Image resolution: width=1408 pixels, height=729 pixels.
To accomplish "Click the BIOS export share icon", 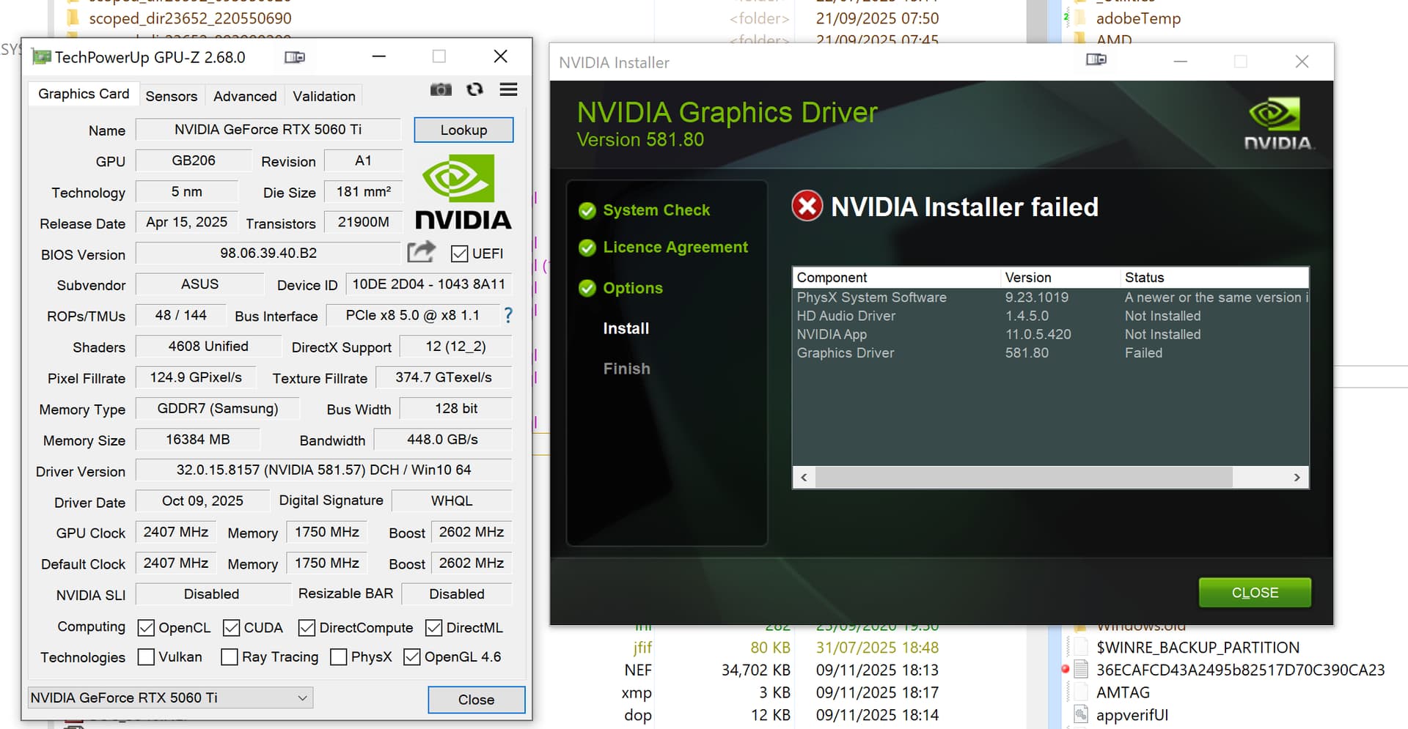I will (421, 252).
